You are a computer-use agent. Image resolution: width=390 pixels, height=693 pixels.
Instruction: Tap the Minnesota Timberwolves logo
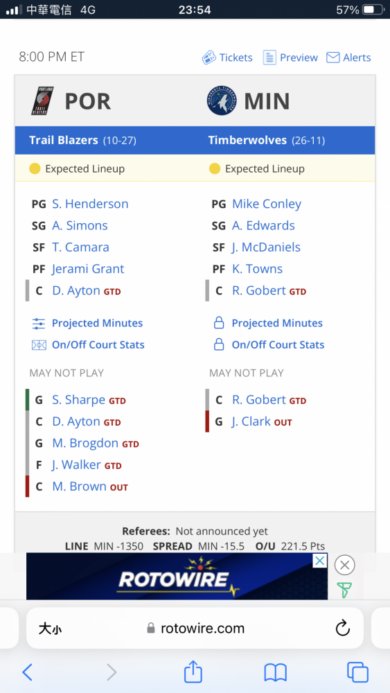pyautogui.click(x=222, y=100)
